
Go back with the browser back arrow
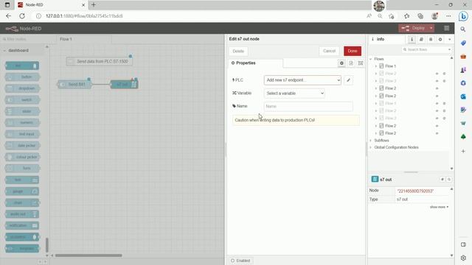pyautogui.click(x=8, y=16)
